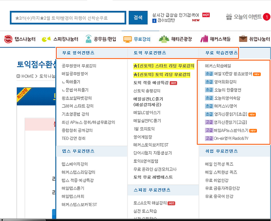Image resolution: width=271 pixels, height=221 pixels.
Task: Open 영어게임장 link
Action: coord(143,137)
